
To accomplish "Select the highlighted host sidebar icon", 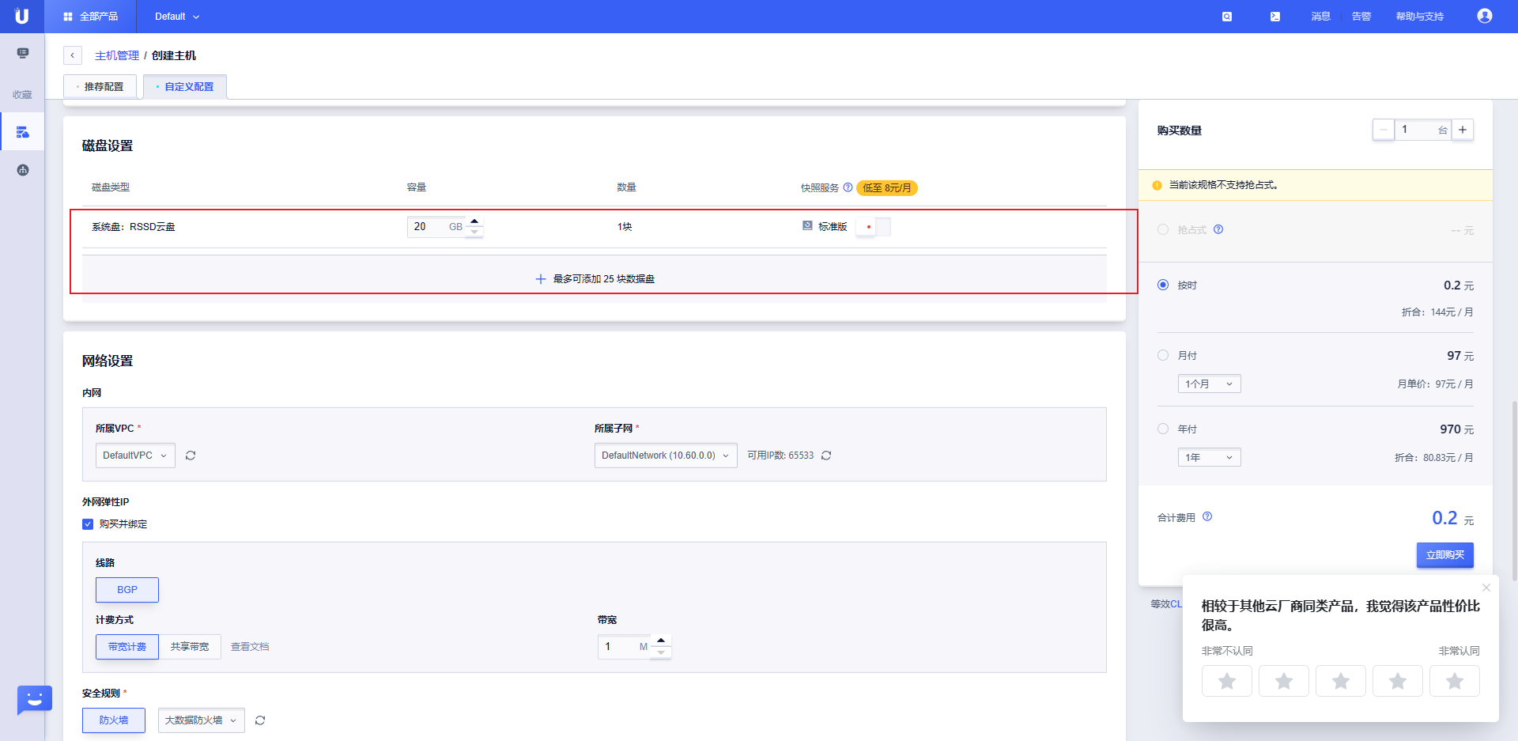I will 23,132.
